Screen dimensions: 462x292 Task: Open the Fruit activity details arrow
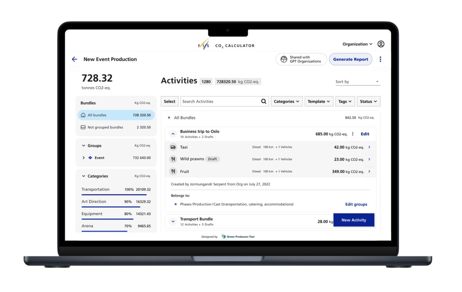[x=369, y=172]
